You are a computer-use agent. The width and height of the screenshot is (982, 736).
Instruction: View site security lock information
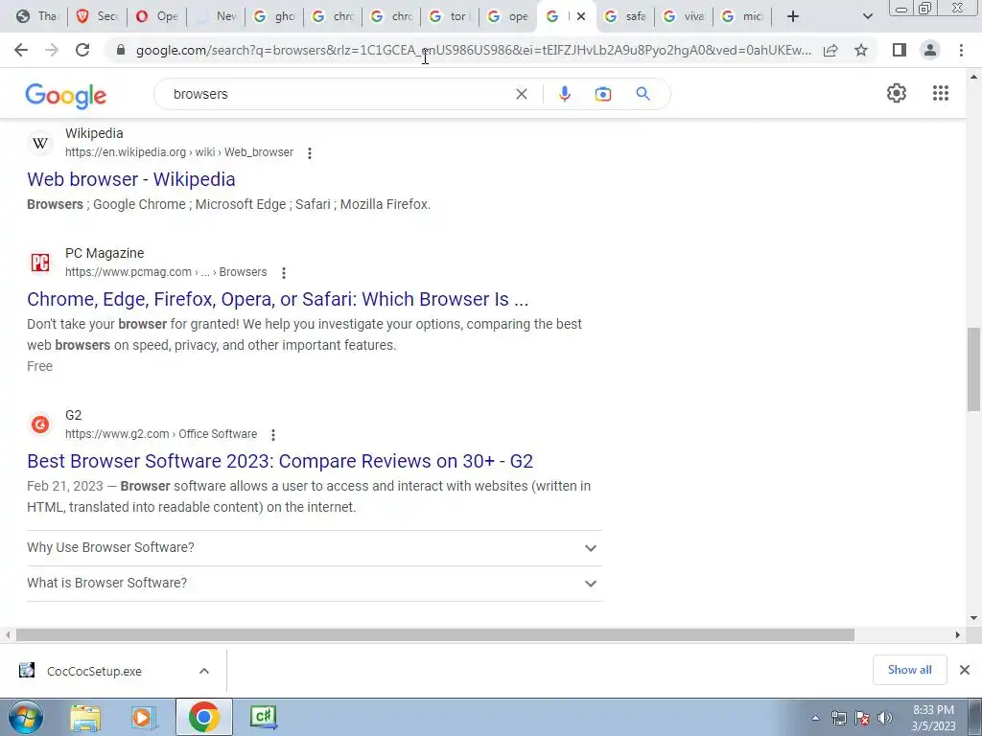coord(122,50)
